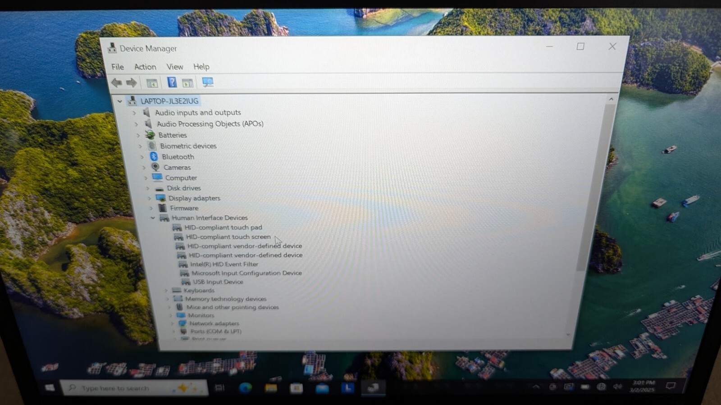
Task: Expand the Display adapters category
Action: coord(149,198)
